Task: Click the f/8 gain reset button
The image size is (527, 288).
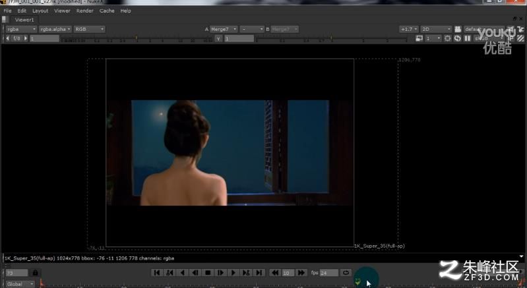Action: point(16,39)
